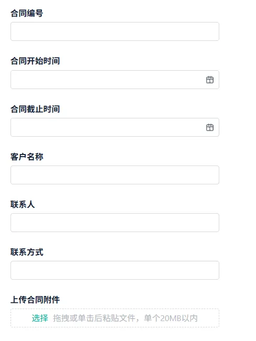
Task: Click the 合同开始时间 field label
Action: [x=35, y=61]
